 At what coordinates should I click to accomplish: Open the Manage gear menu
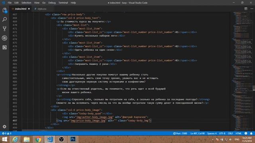pos(4,126)
